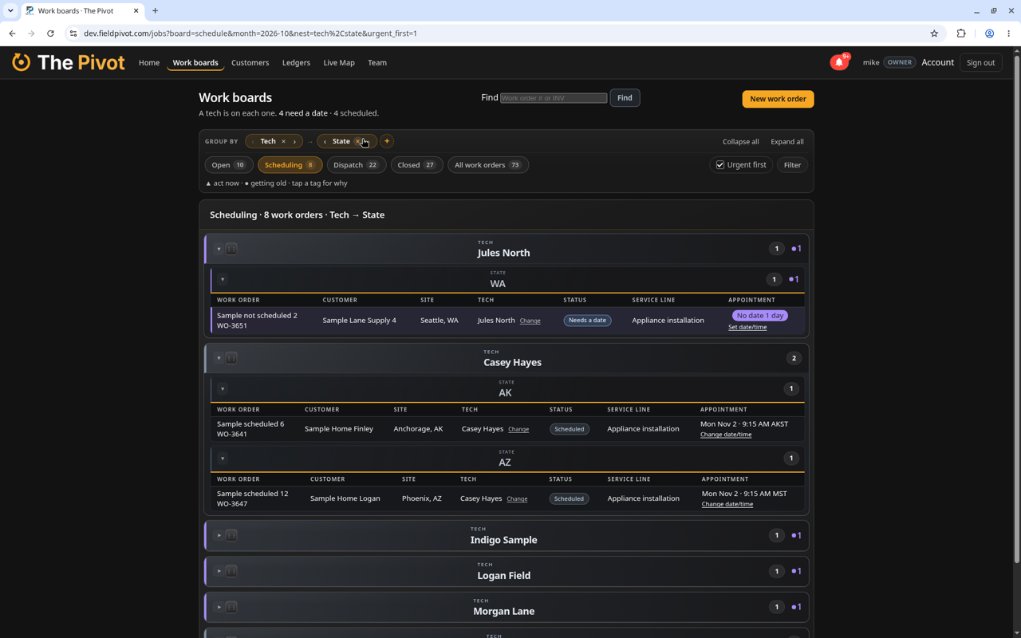The width and height of the screenshot is (1021, 638).
Task: Click the purple dot badge on WA state row
Action: pyautogui.click(x=793, y=279)
